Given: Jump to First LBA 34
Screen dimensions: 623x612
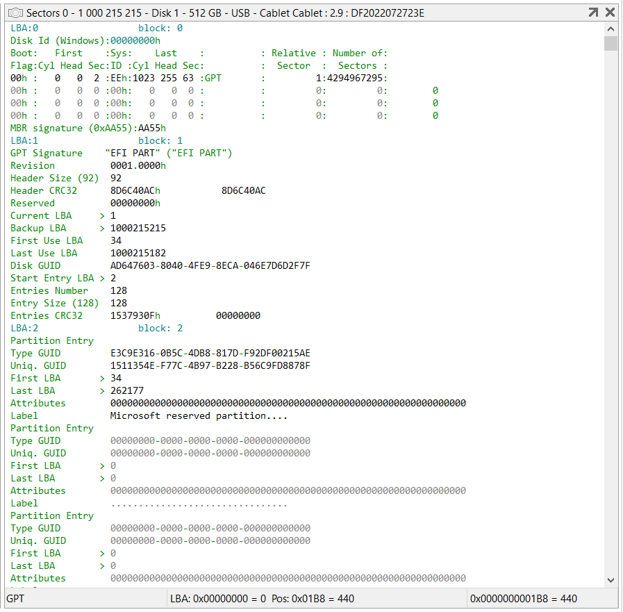Looking at the screenshot, I should tap(102, 379).
